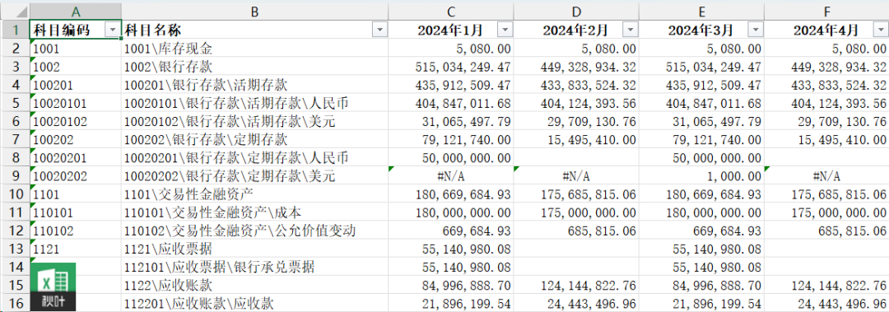Viewport: 889px width, 312px height.
Task: Click cell 1121\应收票据
Action: tap(254, 249)
